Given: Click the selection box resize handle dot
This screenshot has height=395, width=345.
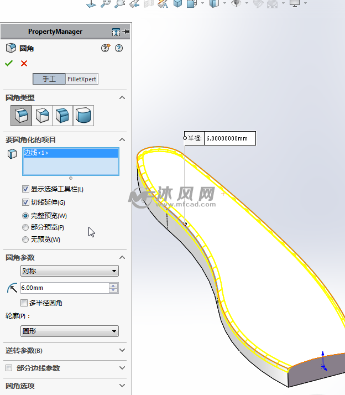Looking at the screenshot, I should pos(71,178).
